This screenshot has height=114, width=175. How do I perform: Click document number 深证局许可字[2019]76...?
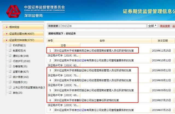[63, 85]
